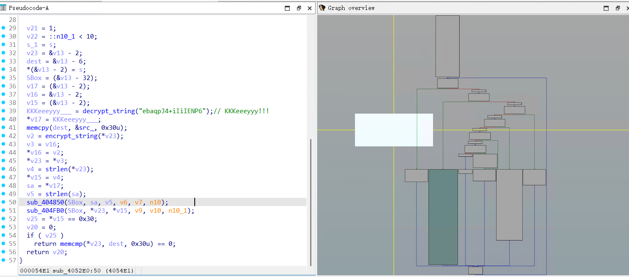Maximize the Graph overview panel

(606, 8)
